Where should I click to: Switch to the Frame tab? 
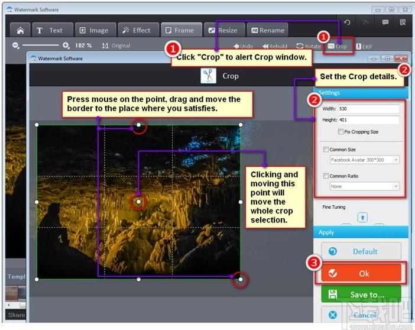click(181, 31)
